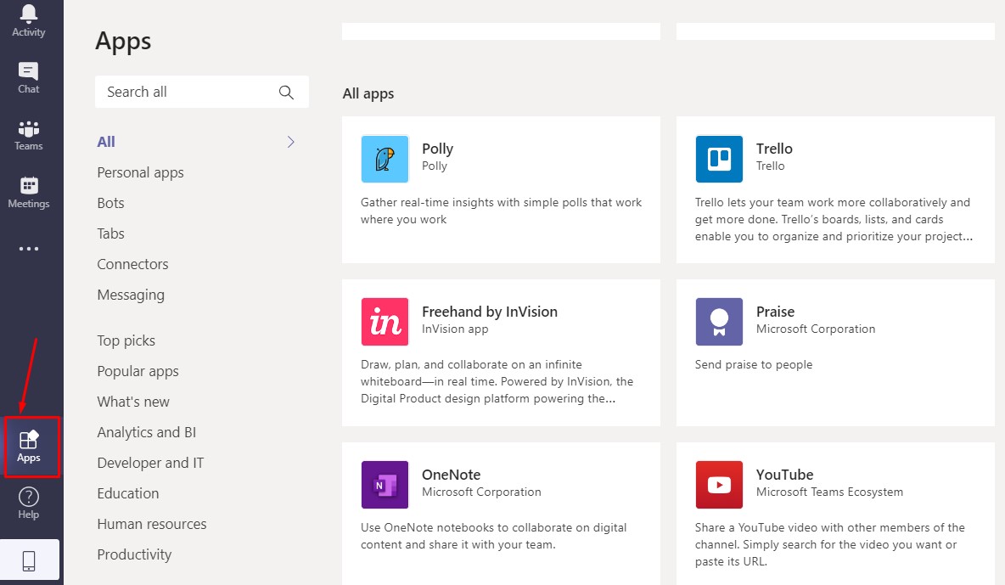Select the Tabs category
Image resolution: width=1005 pixels, height=585 pixels.
(x=111, y=233)
